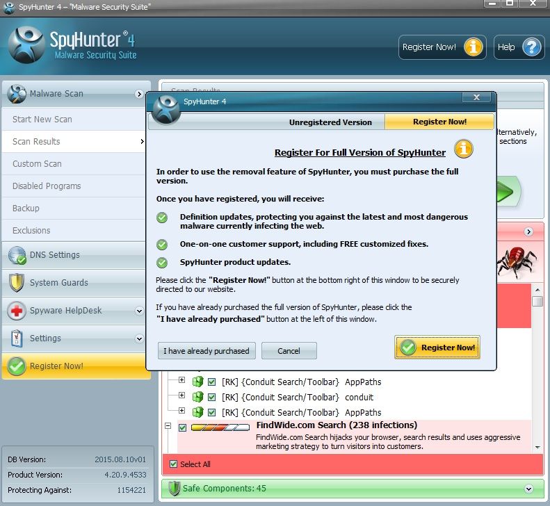Click the green checkmark icon in sidebar Register Now
This screenshot has height=506, width=550.
(x=17, y=366)
